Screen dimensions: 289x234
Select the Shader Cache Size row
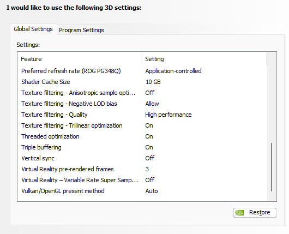[142, 82]
